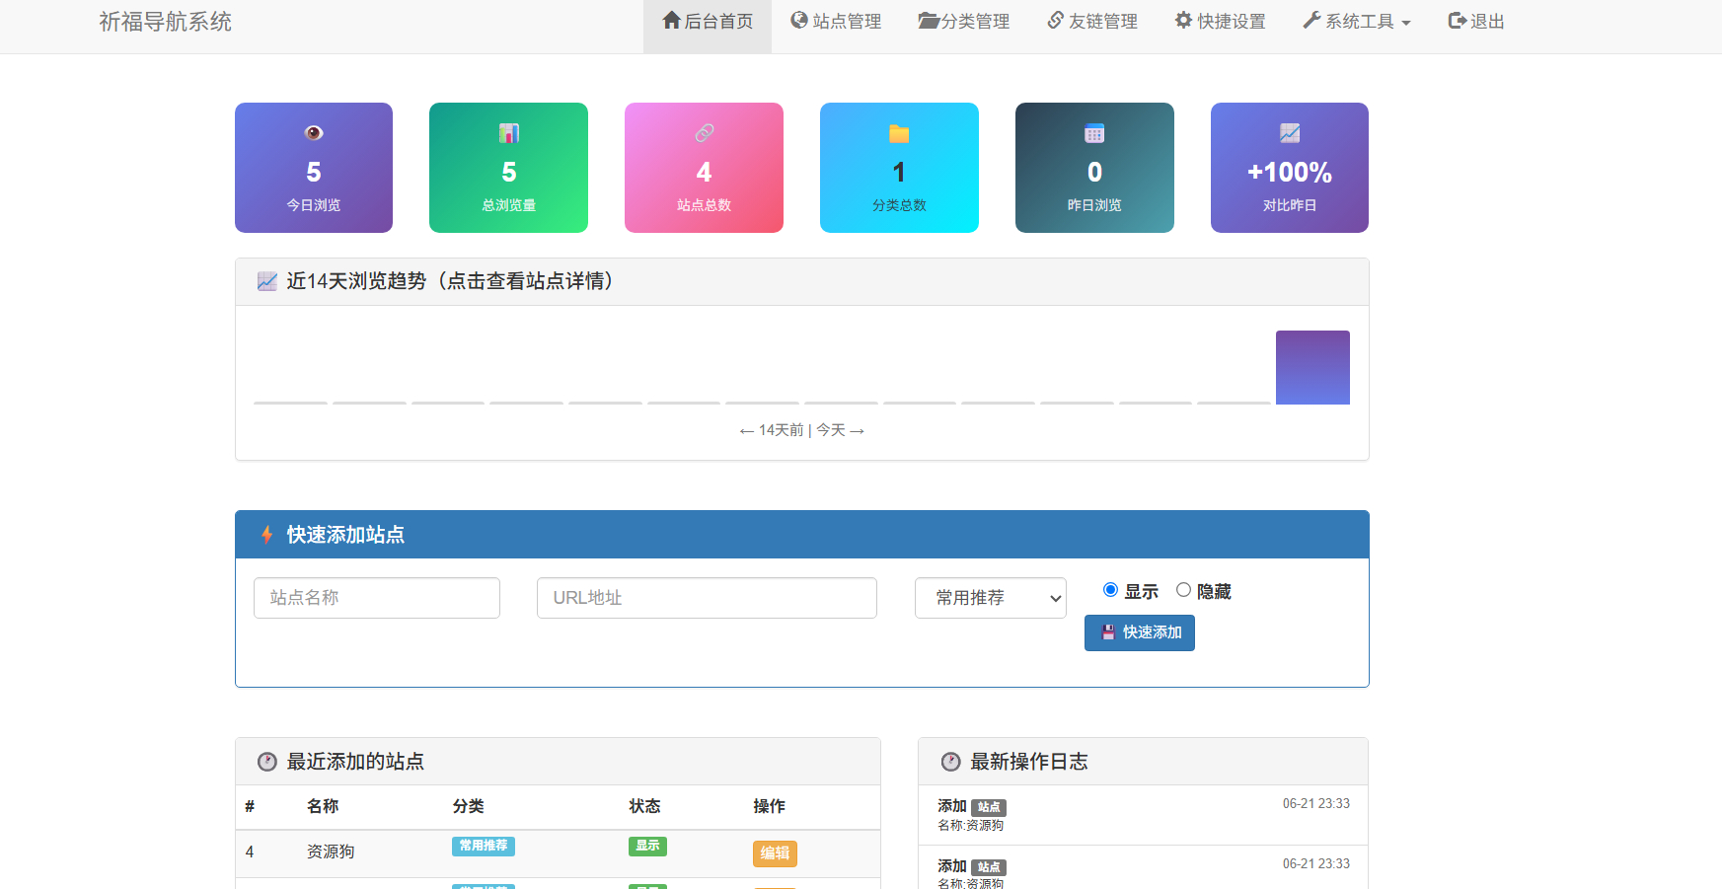
Task: Open 友链管理 section
Action: (x=1092, y=22)
